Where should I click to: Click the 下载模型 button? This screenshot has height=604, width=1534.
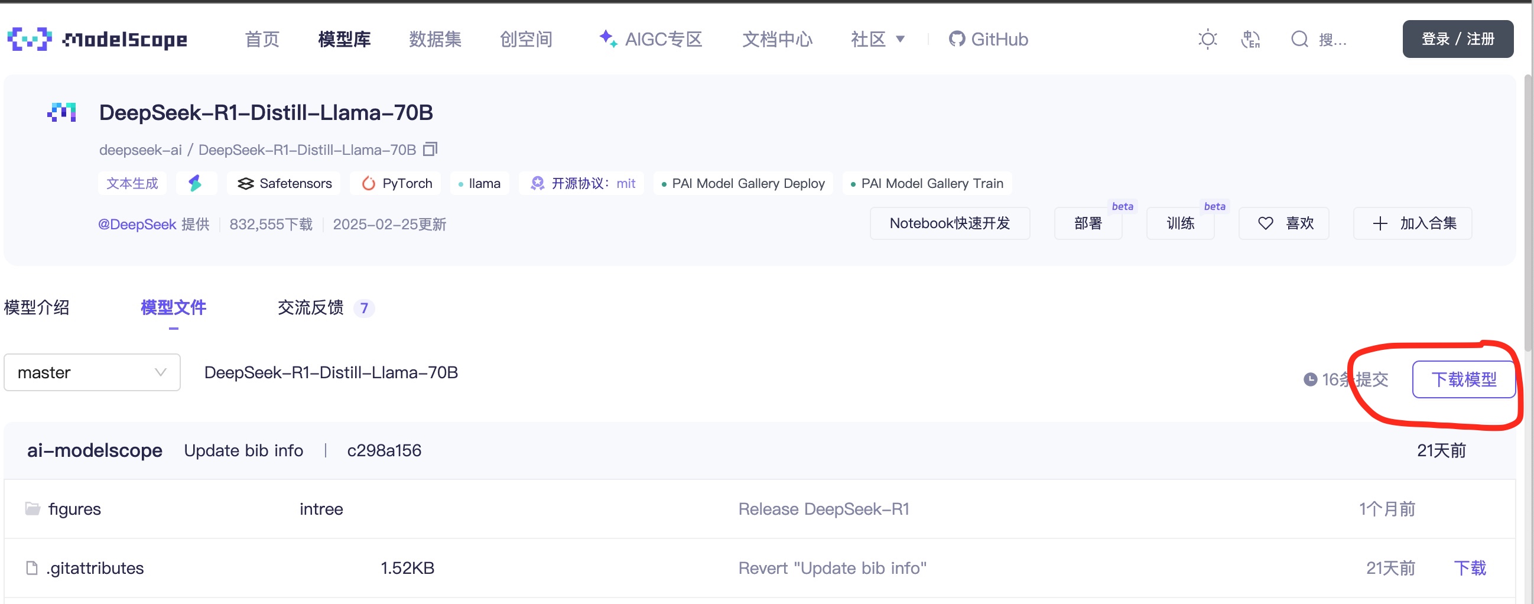(1464, 379)
